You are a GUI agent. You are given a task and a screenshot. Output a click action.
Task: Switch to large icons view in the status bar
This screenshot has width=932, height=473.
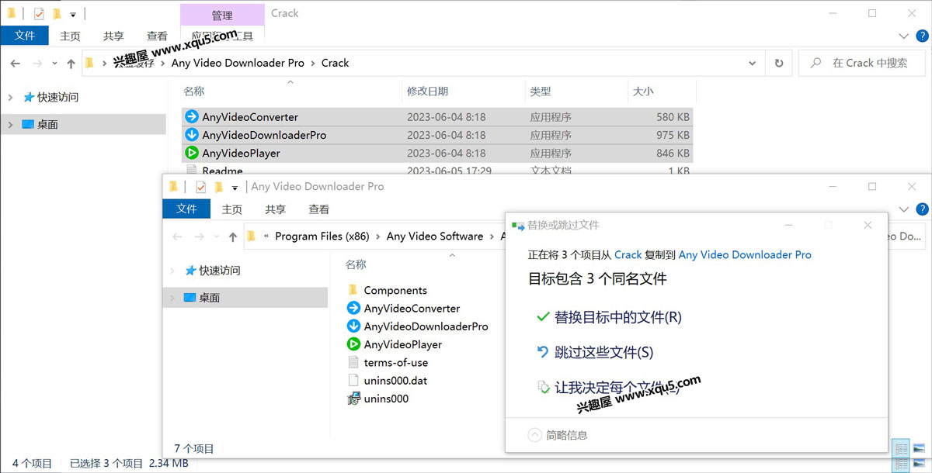coord(920,448)
